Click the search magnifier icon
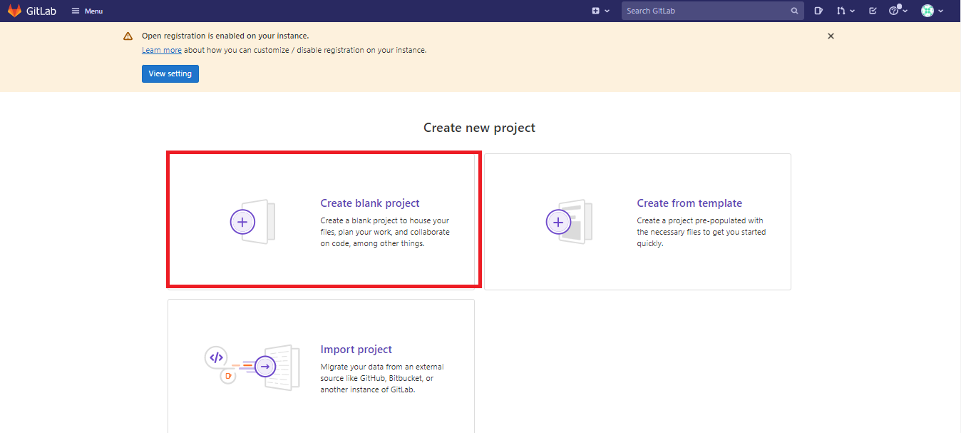Screen dimensions: 961x433 click(794, 11)
